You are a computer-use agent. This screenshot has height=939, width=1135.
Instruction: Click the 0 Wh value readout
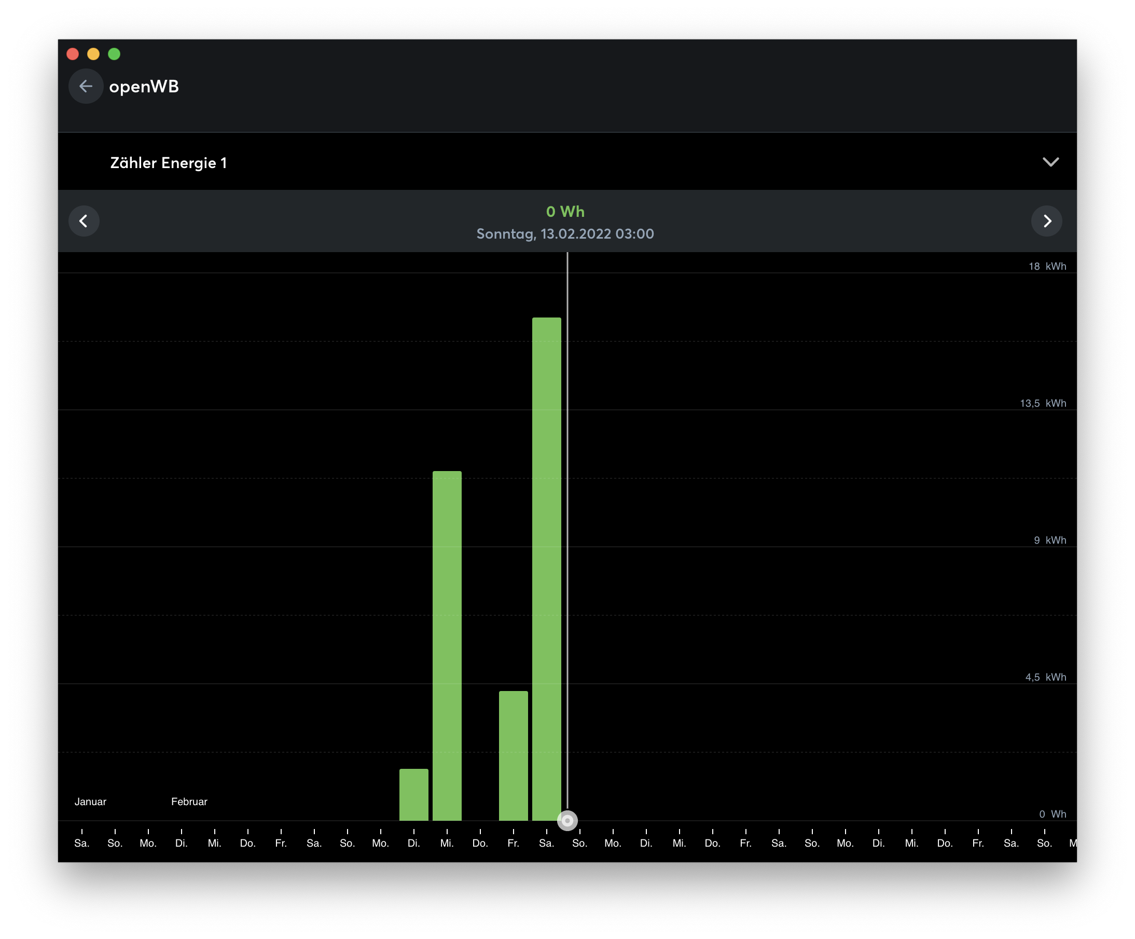565,211
